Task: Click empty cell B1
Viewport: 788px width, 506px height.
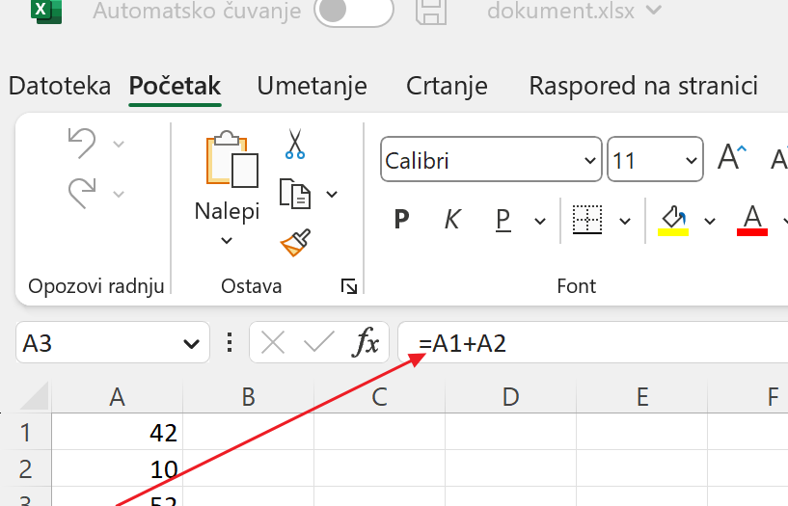Action: pyautogui.click(x=248, y=432)
